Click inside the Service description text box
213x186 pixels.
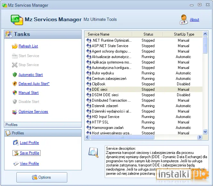(157, 162)
